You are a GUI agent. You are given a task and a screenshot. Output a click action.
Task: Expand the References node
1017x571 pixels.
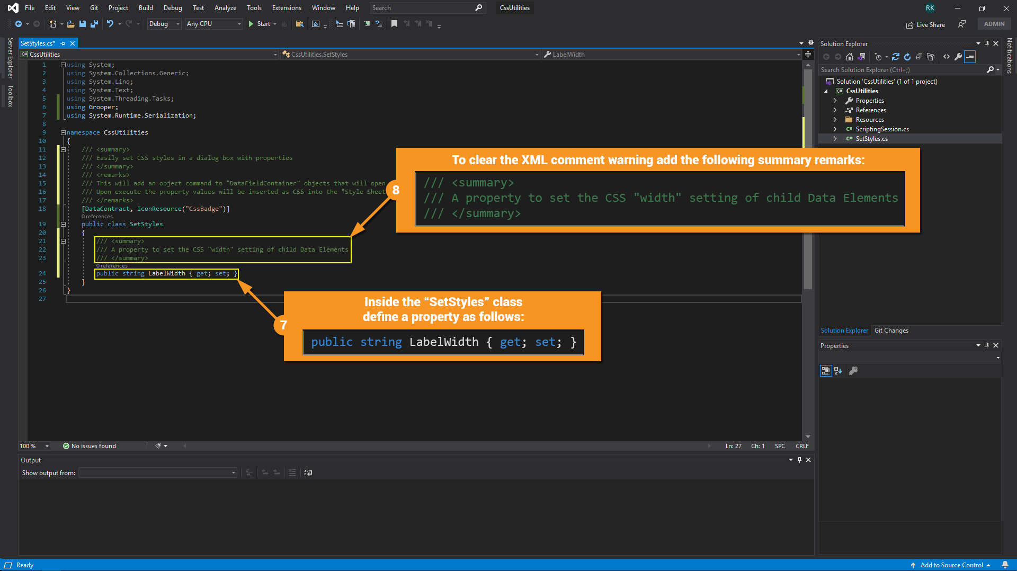click(x=835, y=110)
